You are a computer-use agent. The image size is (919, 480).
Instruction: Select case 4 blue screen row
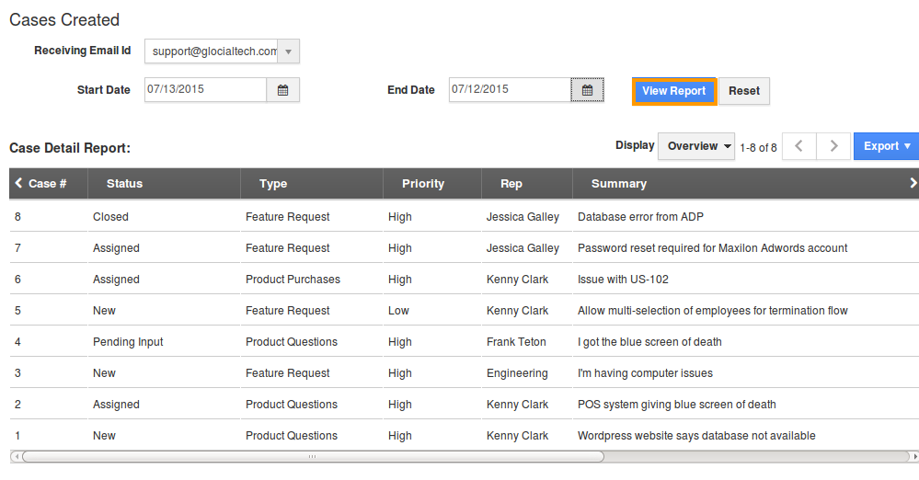465,342
